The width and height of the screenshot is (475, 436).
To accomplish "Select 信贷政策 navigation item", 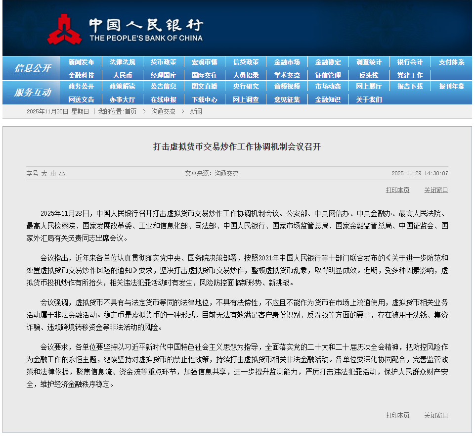I will coord(246,62).
